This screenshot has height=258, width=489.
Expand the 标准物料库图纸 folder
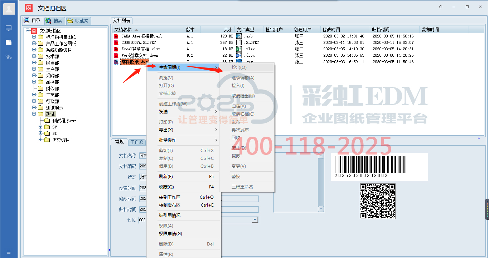tap(34, 37)
